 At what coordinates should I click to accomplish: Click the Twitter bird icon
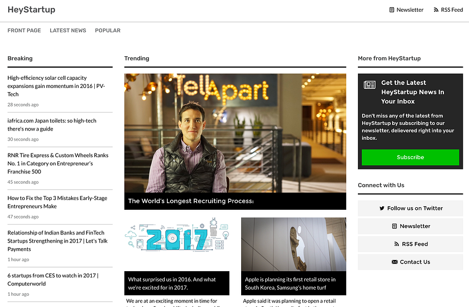[x=382, y=208]
